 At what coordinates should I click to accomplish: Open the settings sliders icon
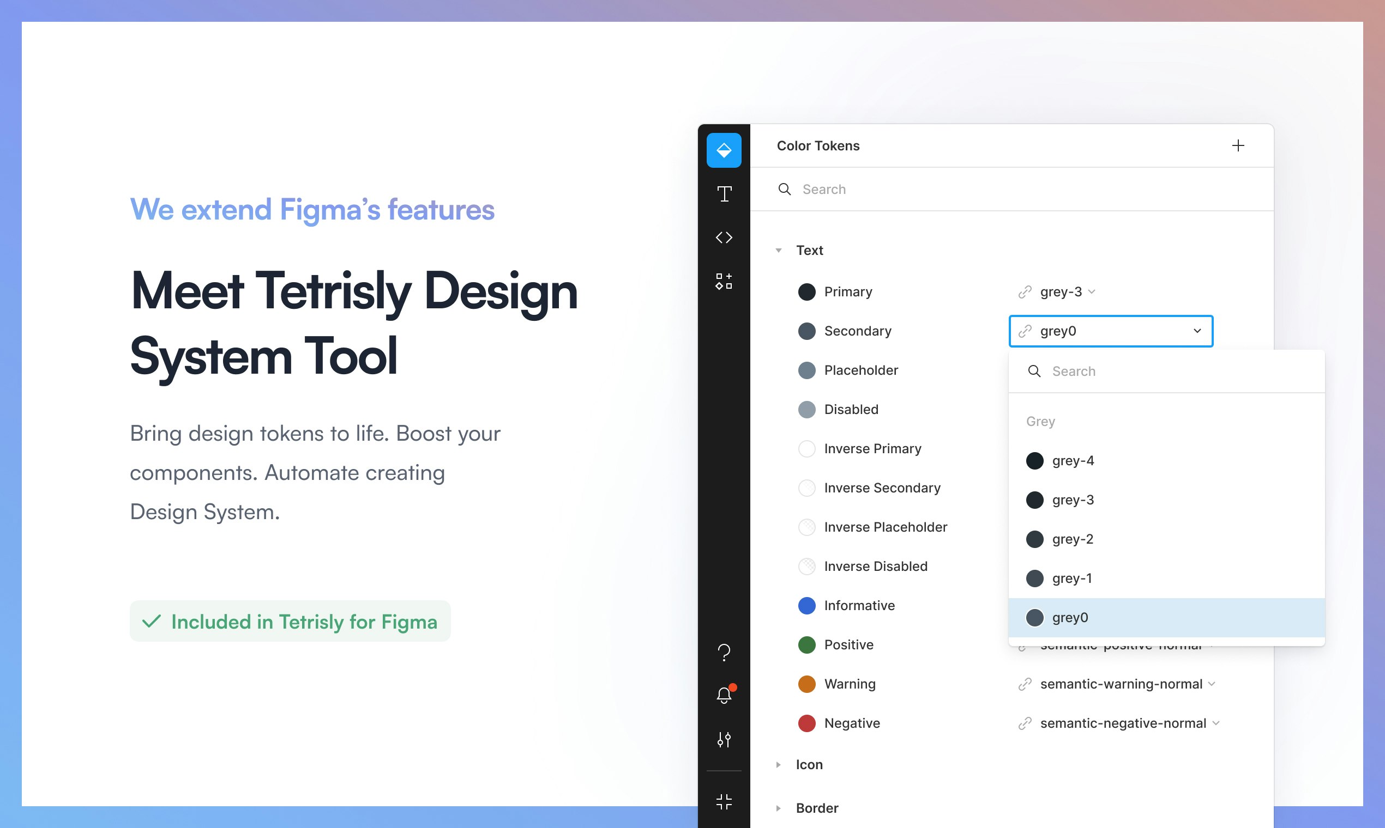click(724, 739)
